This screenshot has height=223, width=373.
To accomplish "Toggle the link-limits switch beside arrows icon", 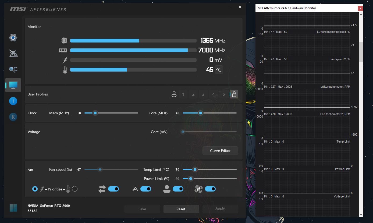I will 113,189.
